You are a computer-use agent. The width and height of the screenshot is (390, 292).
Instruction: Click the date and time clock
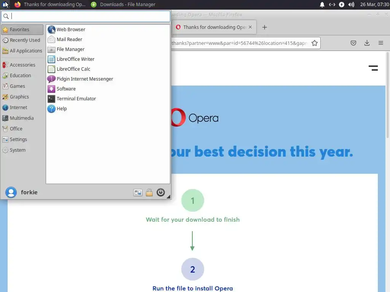[x=374, y=5]
